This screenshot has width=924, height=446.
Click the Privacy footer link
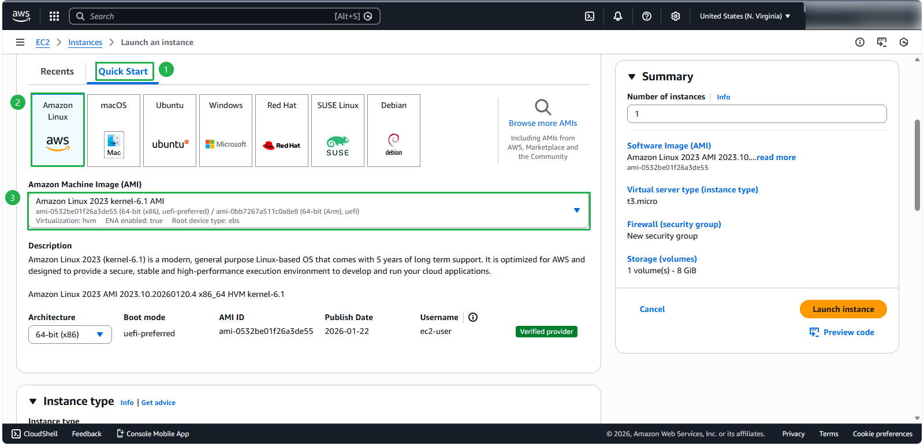coord(793,434)
